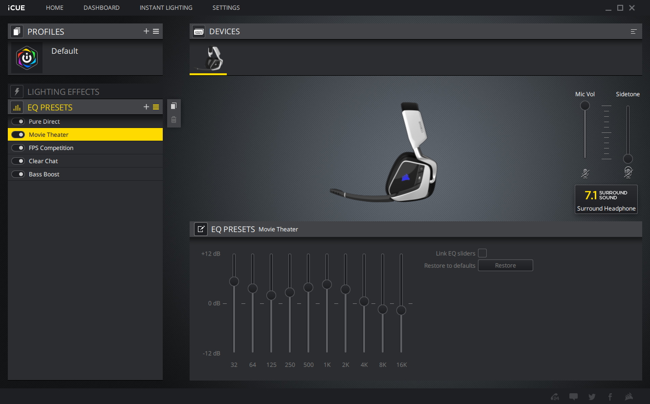Image resolution: width=650 pixels, height=404 pixels.
Task: Toggle 7.1 Surround Sound headphone mode
Action: 606,199
